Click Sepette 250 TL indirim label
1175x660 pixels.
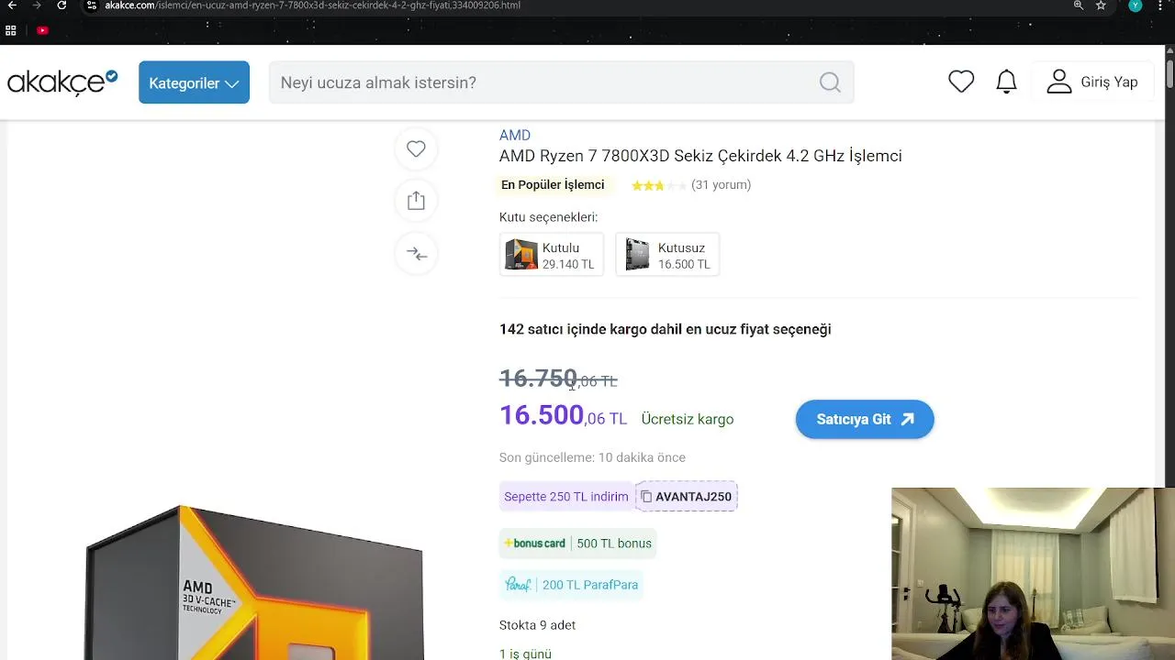566,497
